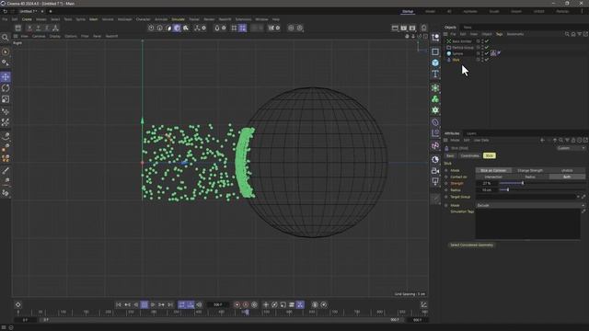Click the Sphere object icon in Objects list
589x331 pixels.
448,53
